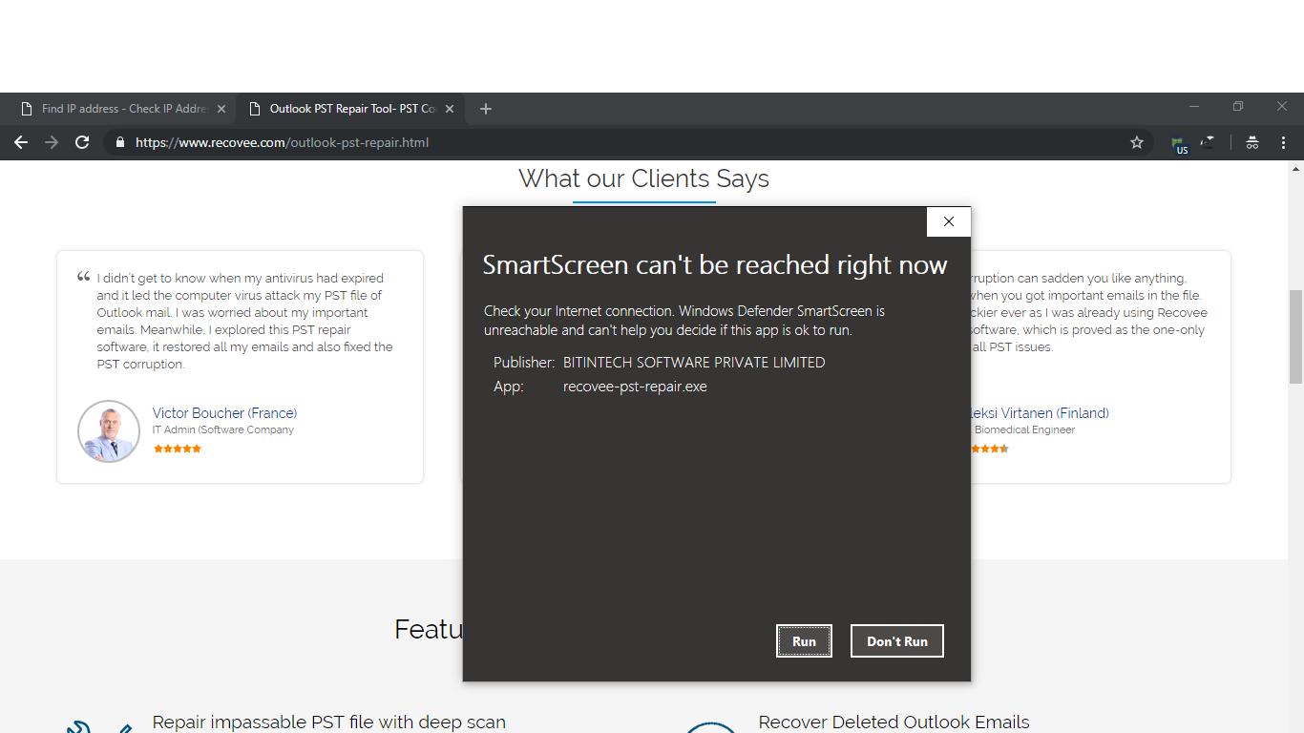Open a new tab with plus button

point(485,109)
